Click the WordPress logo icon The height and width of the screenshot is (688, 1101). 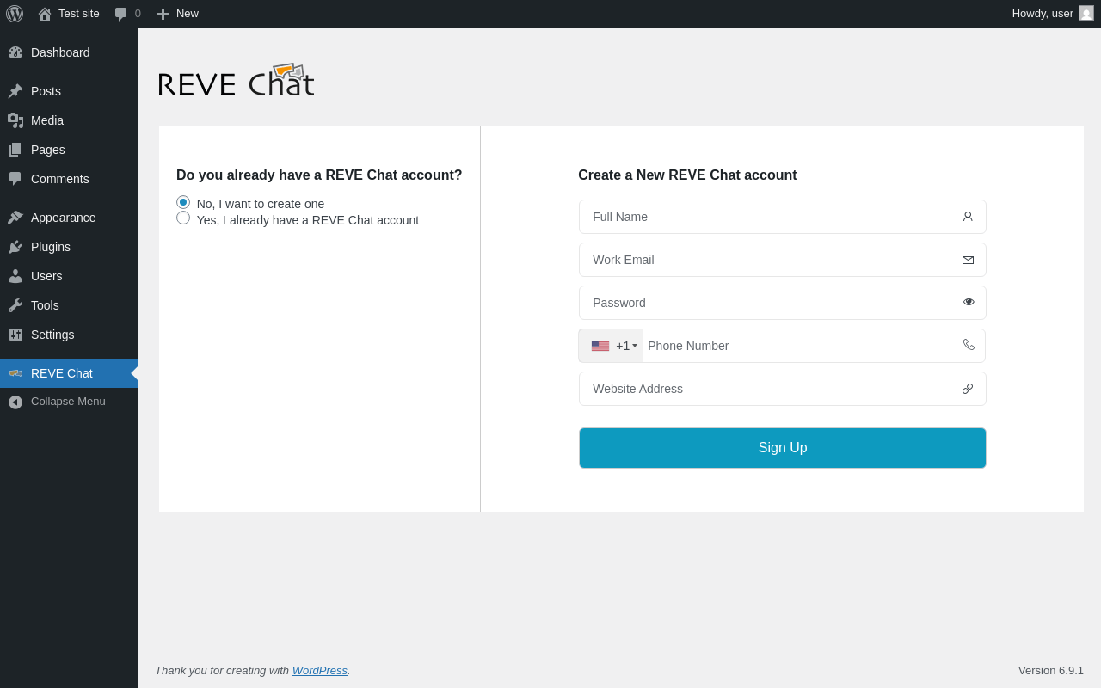15,14
